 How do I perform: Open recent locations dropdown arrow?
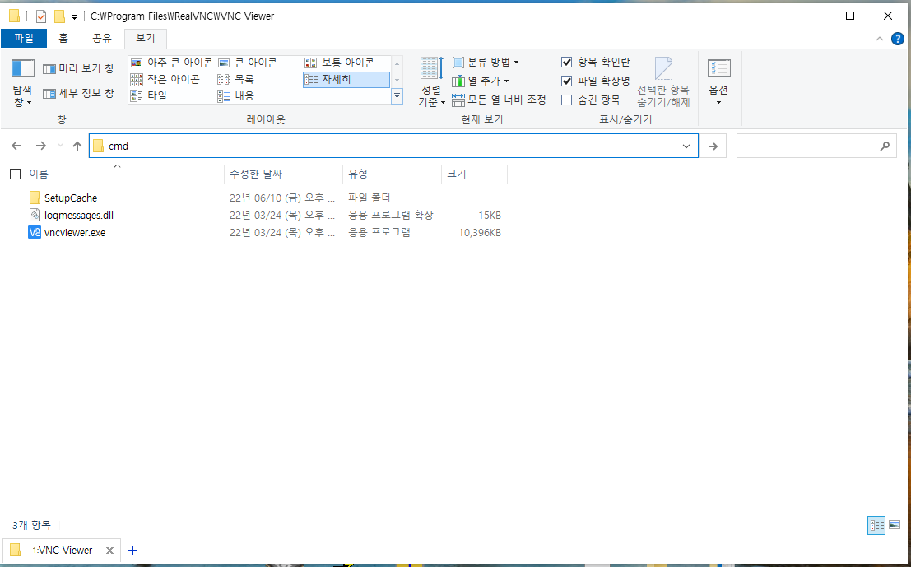tap(60, 146)
